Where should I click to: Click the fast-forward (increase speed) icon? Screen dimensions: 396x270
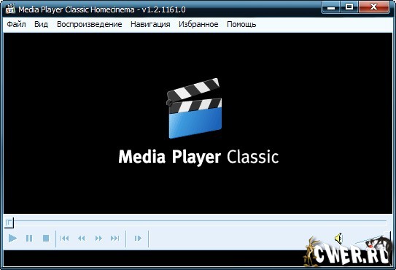(98, 238)
